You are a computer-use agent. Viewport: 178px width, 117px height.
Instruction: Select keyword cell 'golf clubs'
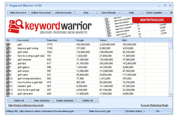click(x=23, y=52)
